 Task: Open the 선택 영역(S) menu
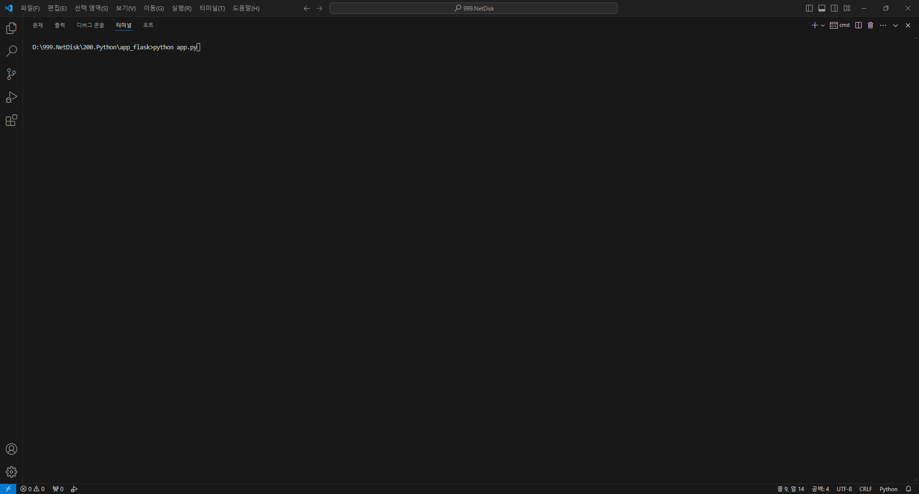91,8
